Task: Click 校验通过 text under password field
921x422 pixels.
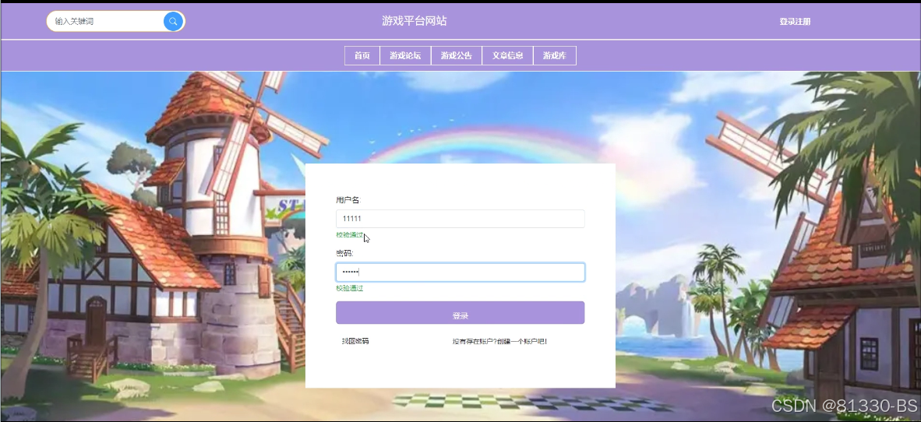Action: [x=350, y=288]
